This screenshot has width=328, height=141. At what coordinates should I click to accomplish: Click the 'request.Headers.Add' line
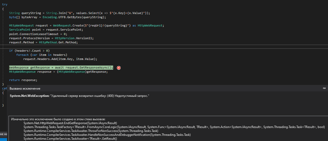[60, 59]
